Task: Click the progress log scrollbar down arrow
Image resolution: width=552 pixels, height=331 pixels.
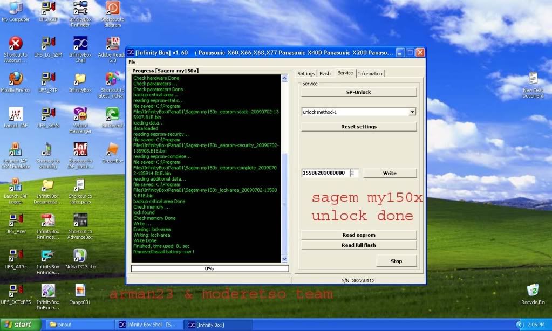Action: 284,259
